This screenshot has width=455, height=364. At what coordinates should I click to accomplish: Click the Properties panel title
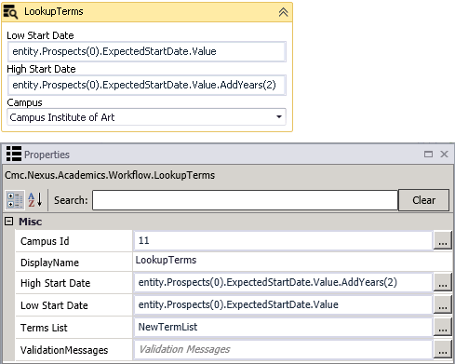47,155
